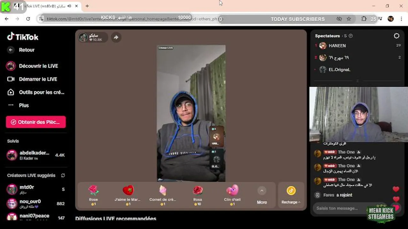Expand More gifts

click(x=262, y=195)
